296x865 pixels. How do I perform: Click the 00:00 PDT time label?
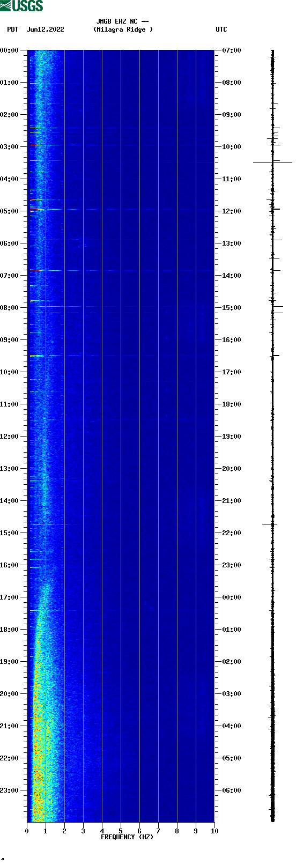click(10, 50)
